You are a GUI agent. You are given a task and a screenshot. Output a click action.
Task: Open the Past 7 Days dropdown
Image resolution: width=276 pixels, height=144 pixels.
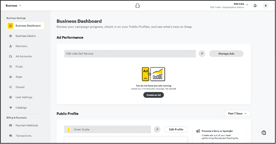point(237,114)
